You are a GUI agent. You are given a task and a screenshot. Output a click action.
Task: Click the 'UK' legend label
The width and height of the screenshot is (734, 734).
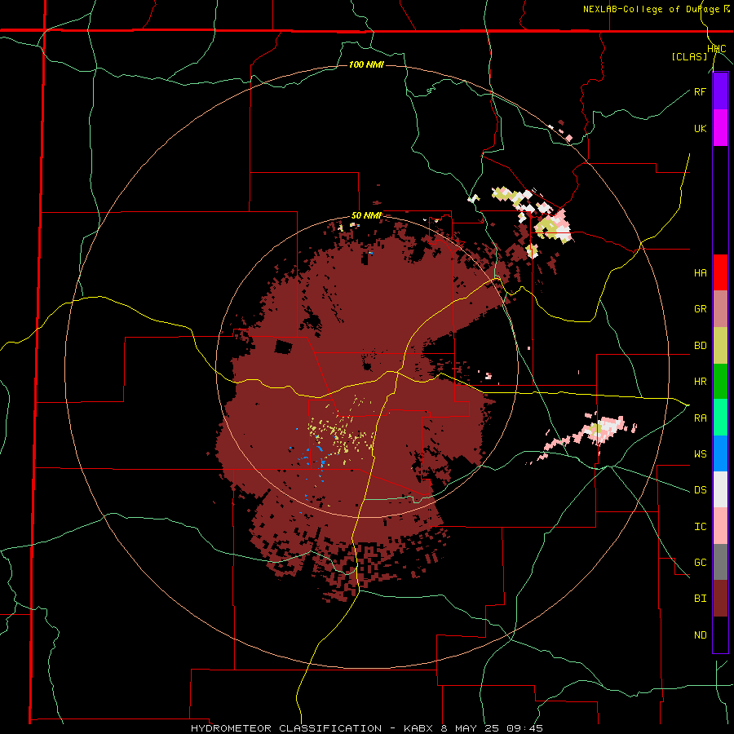(700, 128)
